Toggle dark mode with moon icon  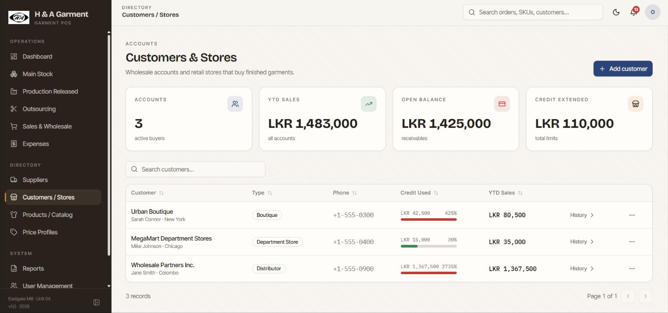(616, 12)
